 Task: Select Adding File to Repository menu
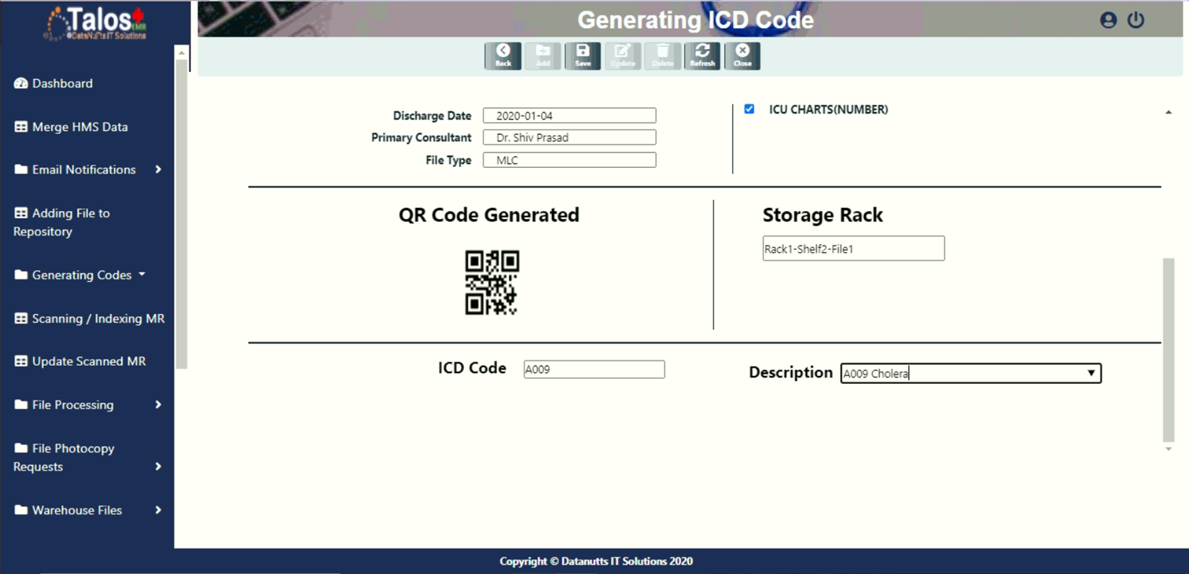click(63, 222)
